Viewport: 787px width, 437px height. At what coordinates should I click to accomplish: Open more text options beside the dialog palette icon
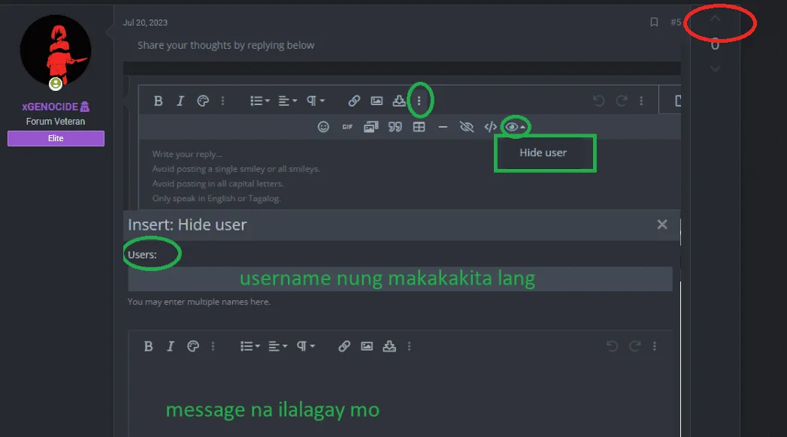pos(213,346)
